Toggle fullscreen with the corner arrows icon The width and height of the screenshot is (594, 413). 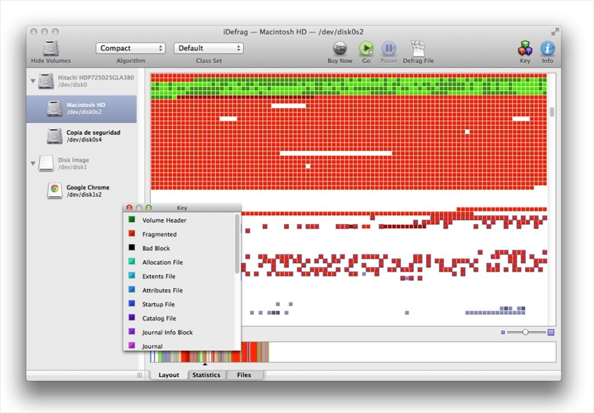click(555, 32)
